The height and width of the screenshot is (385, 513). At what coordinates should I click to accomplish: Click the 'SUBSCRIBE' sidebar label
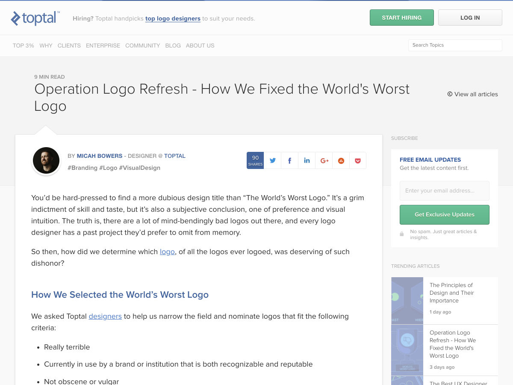tap(404, 138)
